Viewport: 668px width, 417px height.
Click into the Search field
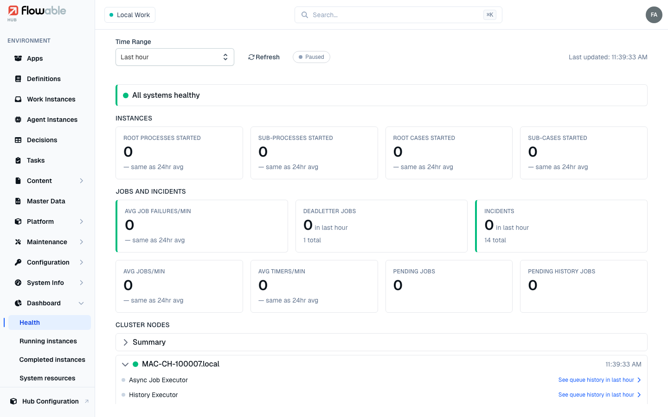[398, 15]
